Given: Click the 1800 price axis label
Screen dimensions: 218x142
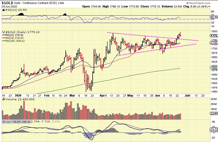Looking at the screenshot, I should [214, 31].
